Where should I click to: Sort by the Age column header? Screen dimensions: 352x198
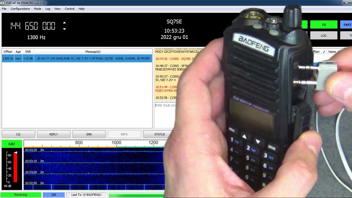tap(18, 52)
